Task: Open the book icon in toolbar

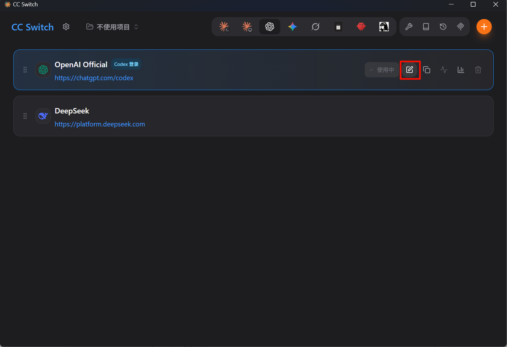Action: click(x=426, y=27)
